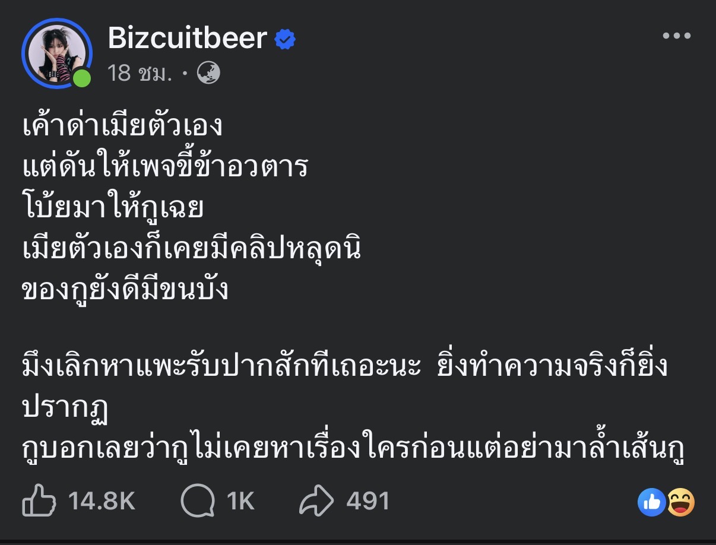
Task: Share the post using arrow icon
Action: (318, 502)
